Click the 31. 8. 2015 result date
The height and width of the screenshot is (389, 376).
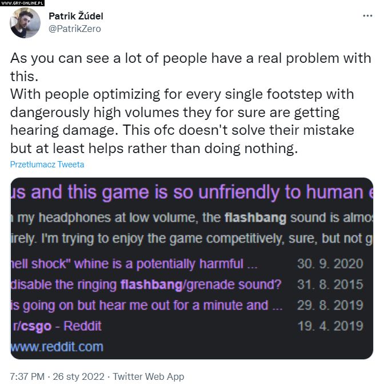[x=330, y=284]
